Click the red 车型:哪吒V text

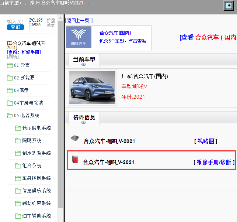tap(134, 87)
